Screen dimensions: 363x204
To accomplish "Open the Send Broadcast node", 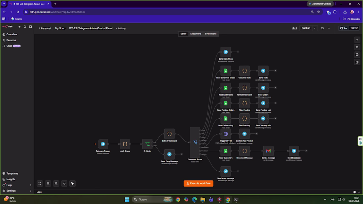I will point(294,151).
